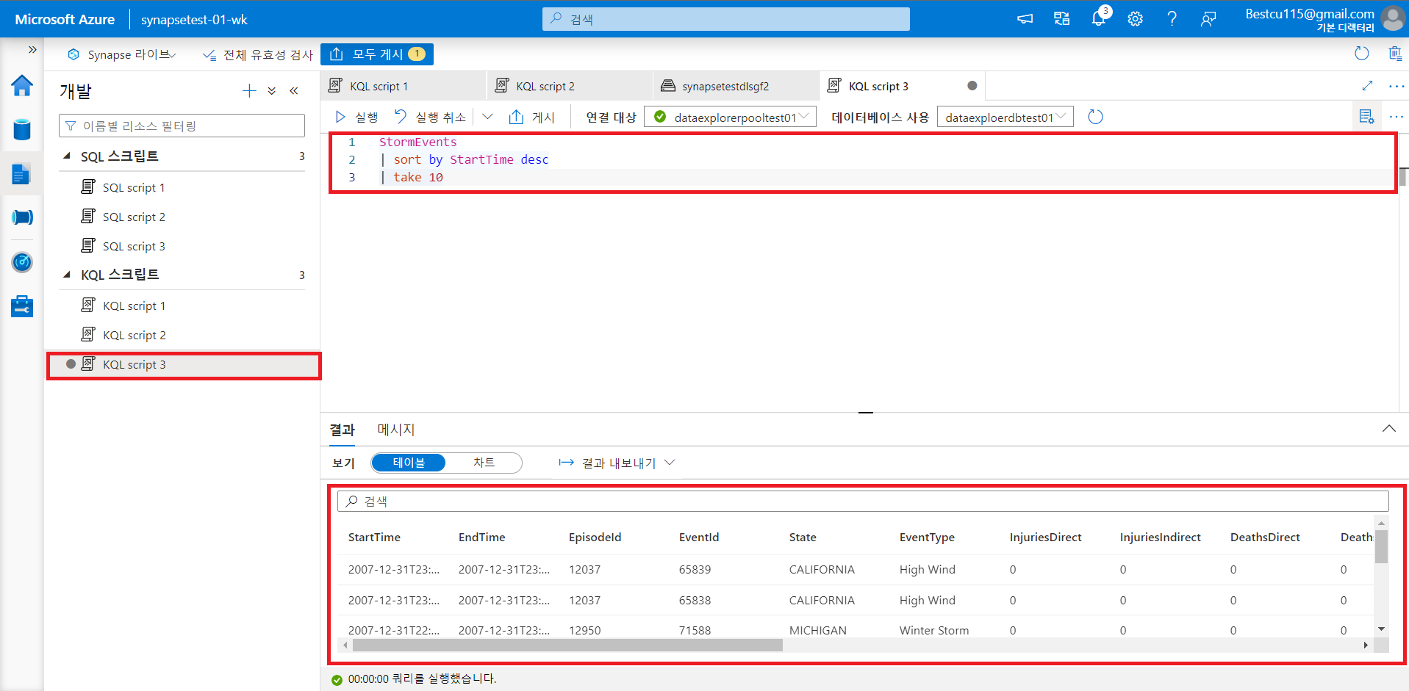Open the Data hub cylinder icon
The image size is (1409, 691).
22,130
